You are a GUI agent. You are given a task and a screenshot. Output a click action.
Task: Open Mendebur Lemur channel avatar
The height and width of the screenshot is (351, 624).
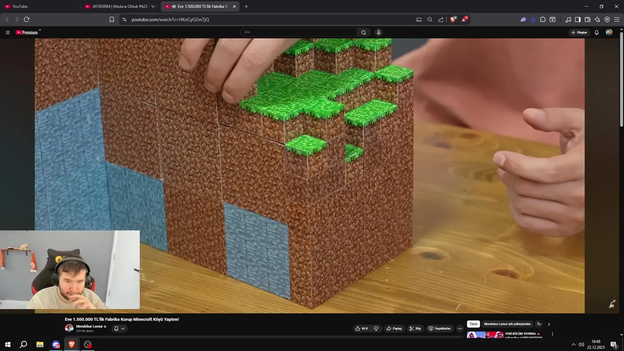click(x=69, y=328)
